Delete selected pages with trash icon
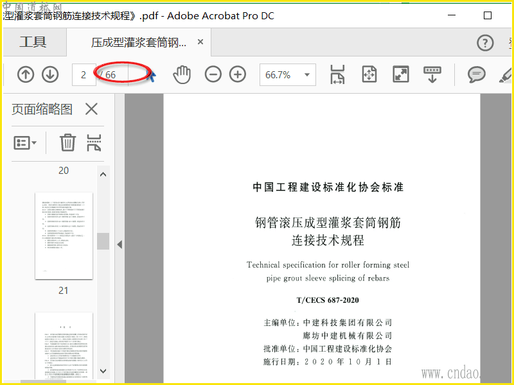This screenshot has height=385, width=514. pyautogui.click(x=68, y=142)
